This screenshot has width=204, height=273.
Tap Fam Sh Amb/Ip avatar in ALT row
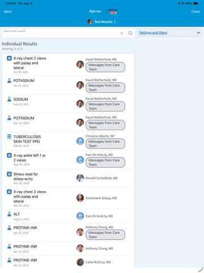point(80,216)
